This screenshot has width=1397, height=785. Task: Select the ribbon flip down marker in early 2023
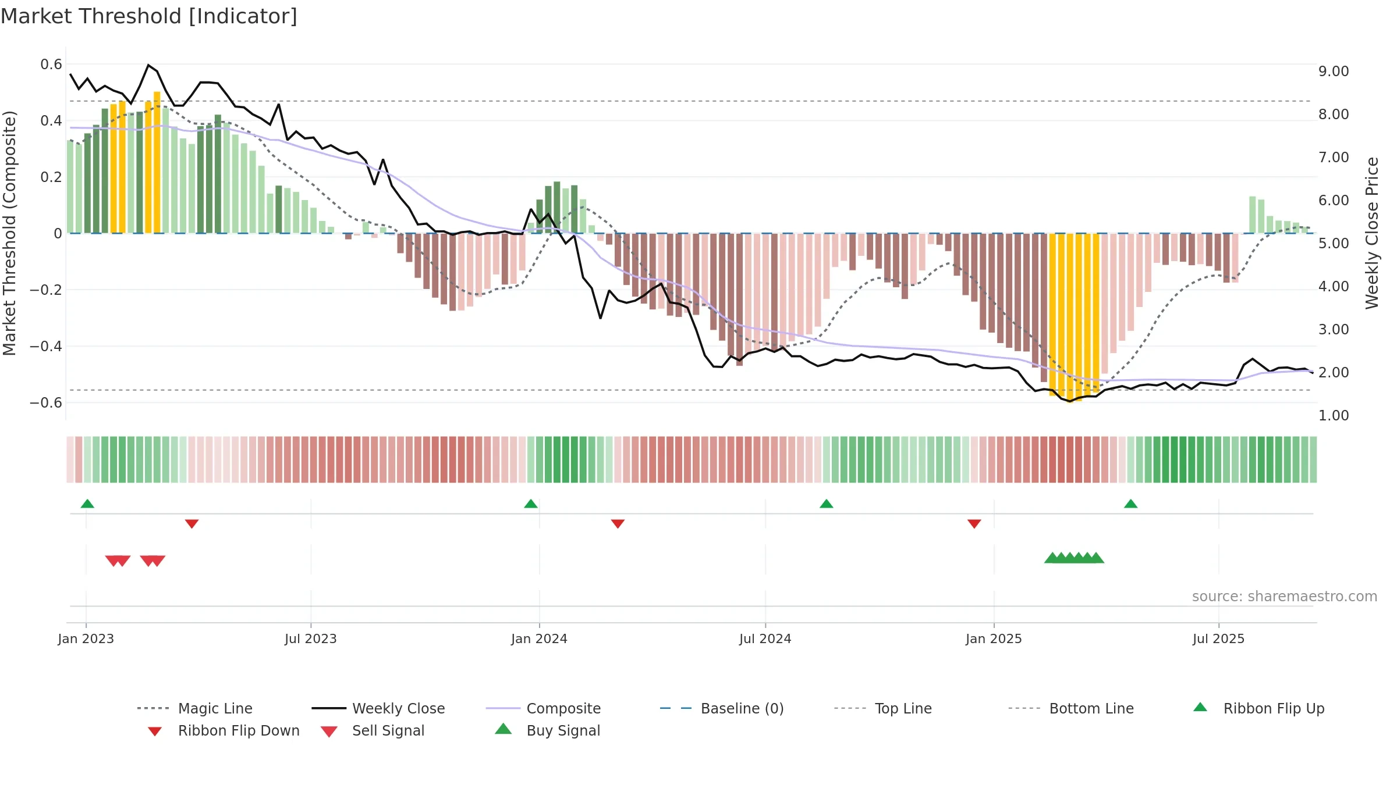[x=192, y=524]
